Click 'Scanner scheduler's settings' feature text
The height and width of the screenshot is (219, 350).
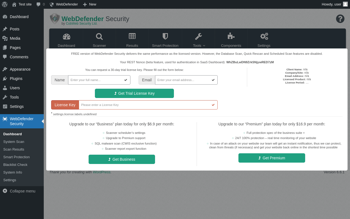(x=126, y=133)
